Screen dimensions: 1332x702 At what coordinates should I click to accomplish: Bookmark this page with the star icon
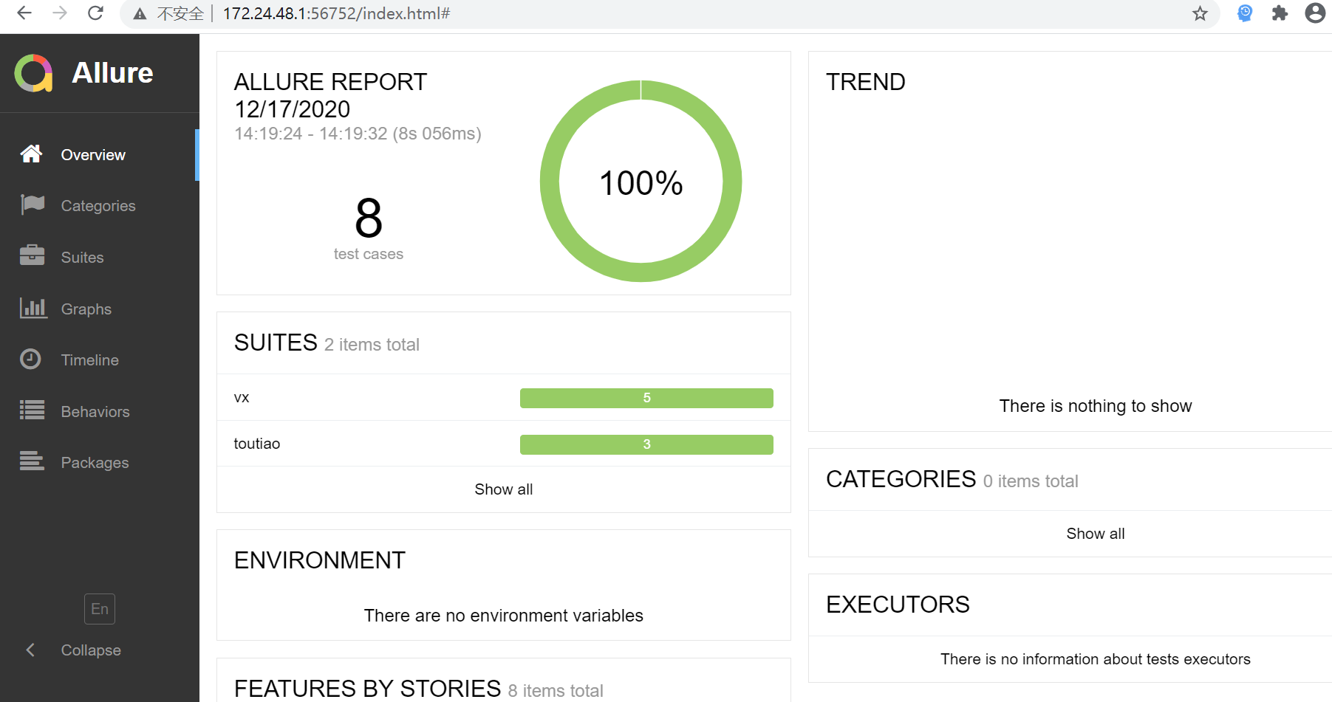[1200, 13]
